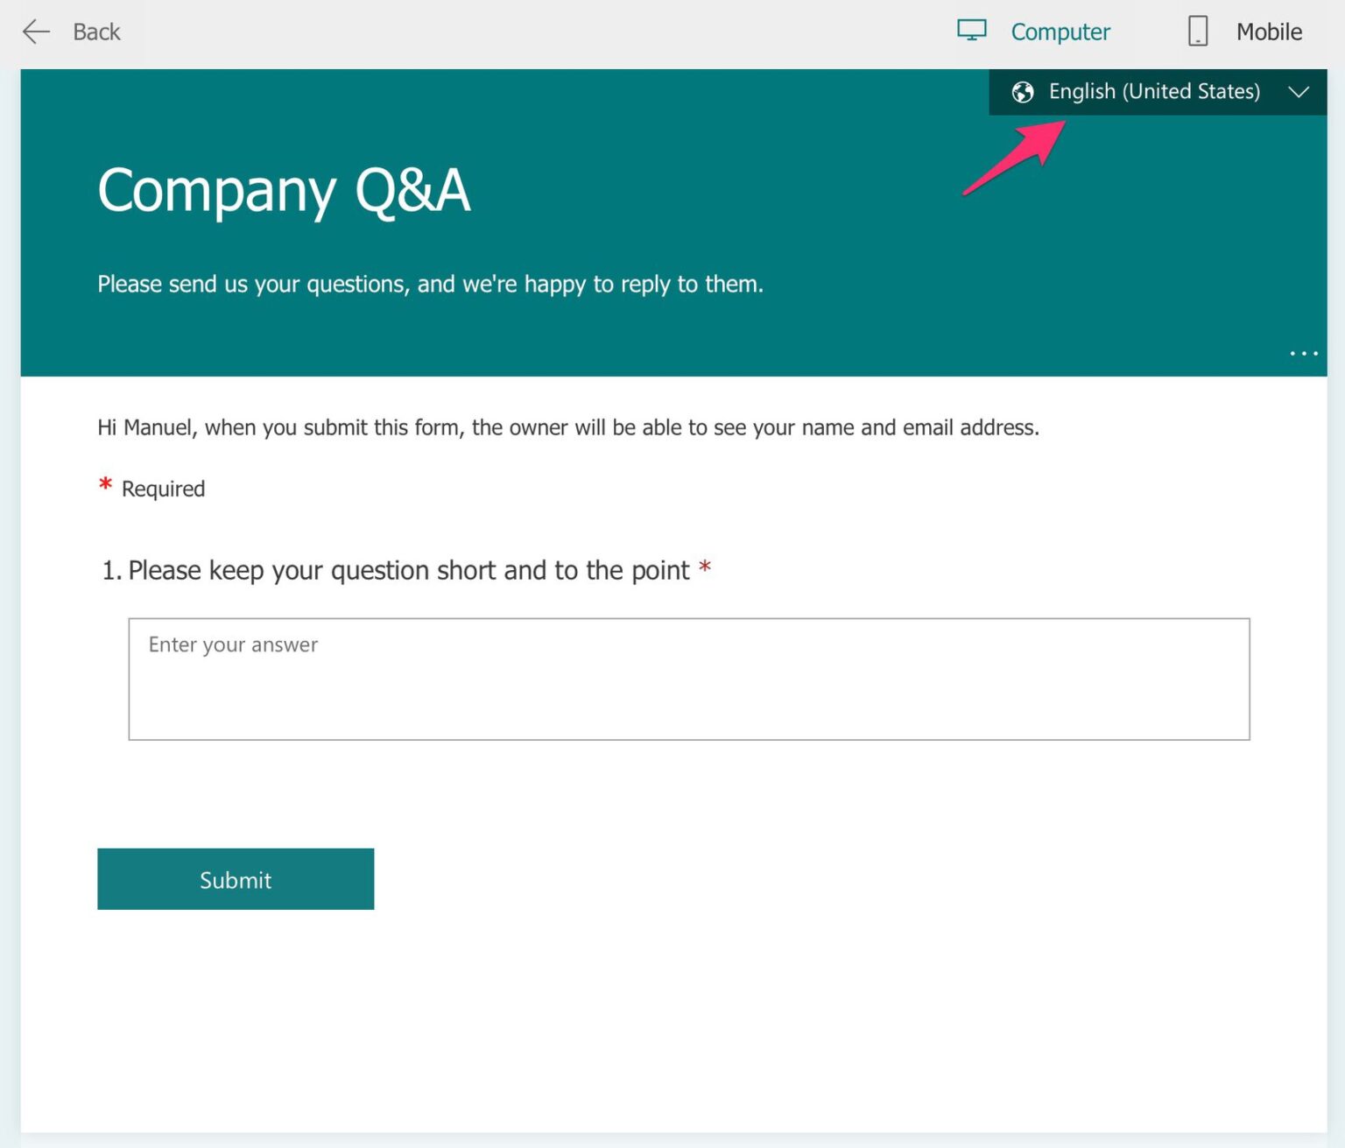Click inside the Enter your answer field
The image size is (1345, 1148).
tap(690, 679)
